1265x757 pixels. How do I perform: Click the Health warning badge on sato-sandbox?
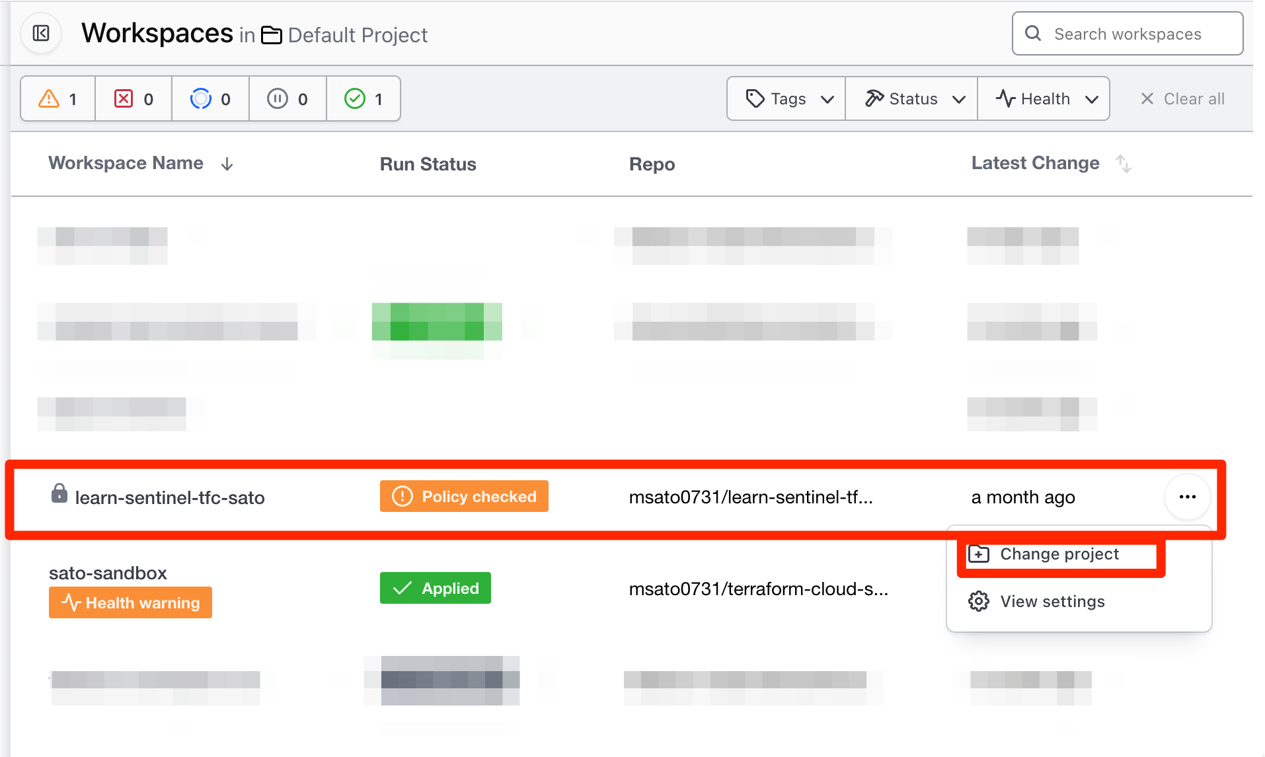click(x=130, y=602)
